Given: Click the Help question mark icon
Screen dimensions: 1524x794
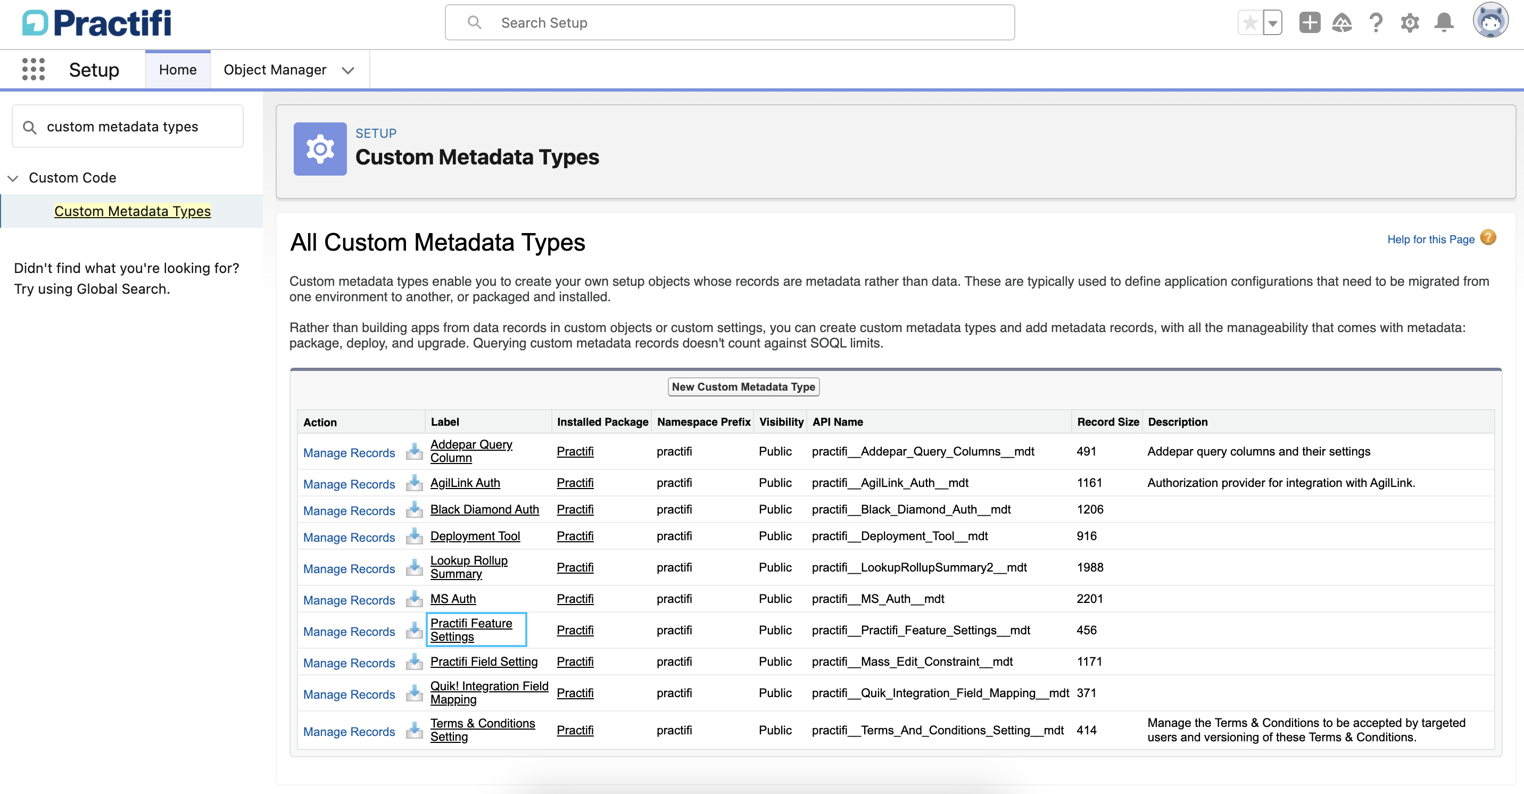Looking at the screenshot, I should click(1376, 23).
